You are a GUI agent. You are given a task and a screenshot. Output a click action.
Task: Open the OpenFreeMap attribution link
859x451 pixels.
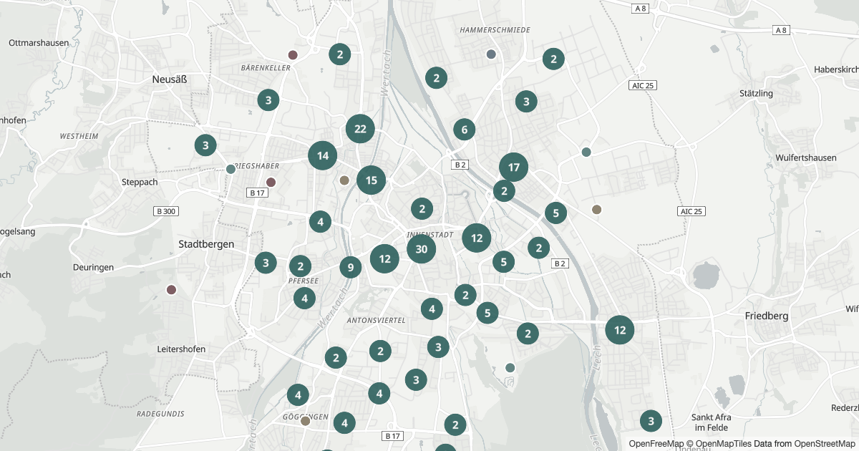[x=656, y=444]
